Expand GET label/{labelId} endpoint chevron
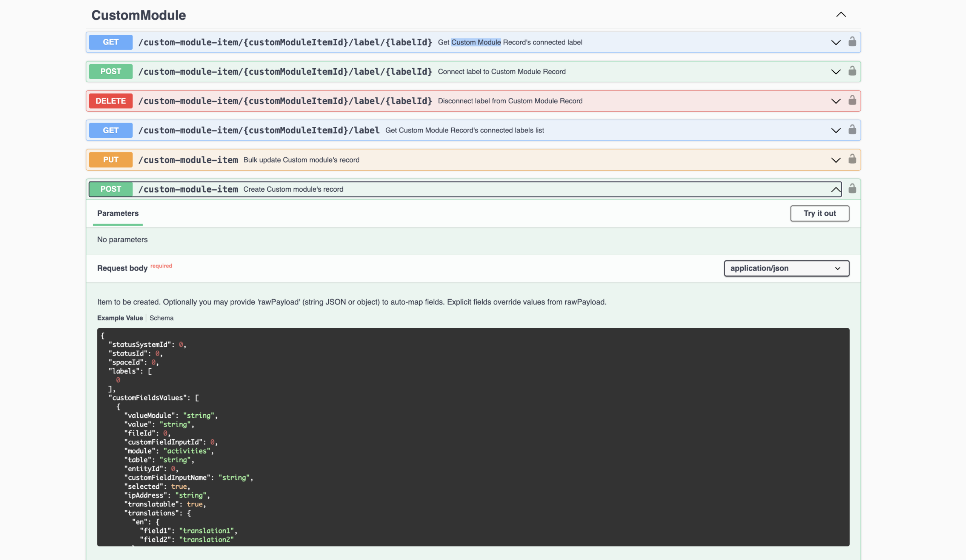 835,42
